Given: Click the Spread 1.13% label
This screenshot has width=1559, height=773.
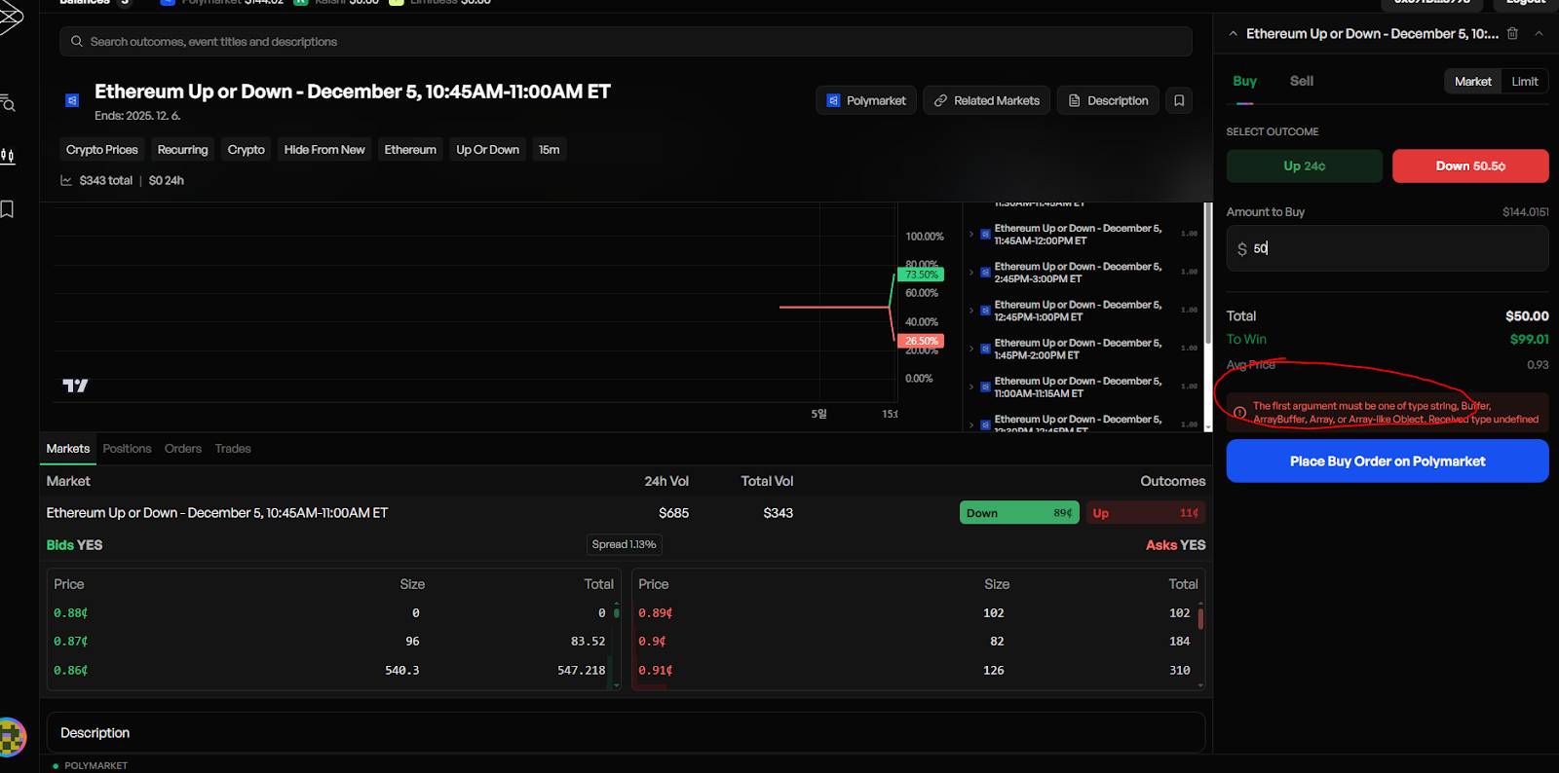Looking at the screenshot, I should [x=625, y=544].
